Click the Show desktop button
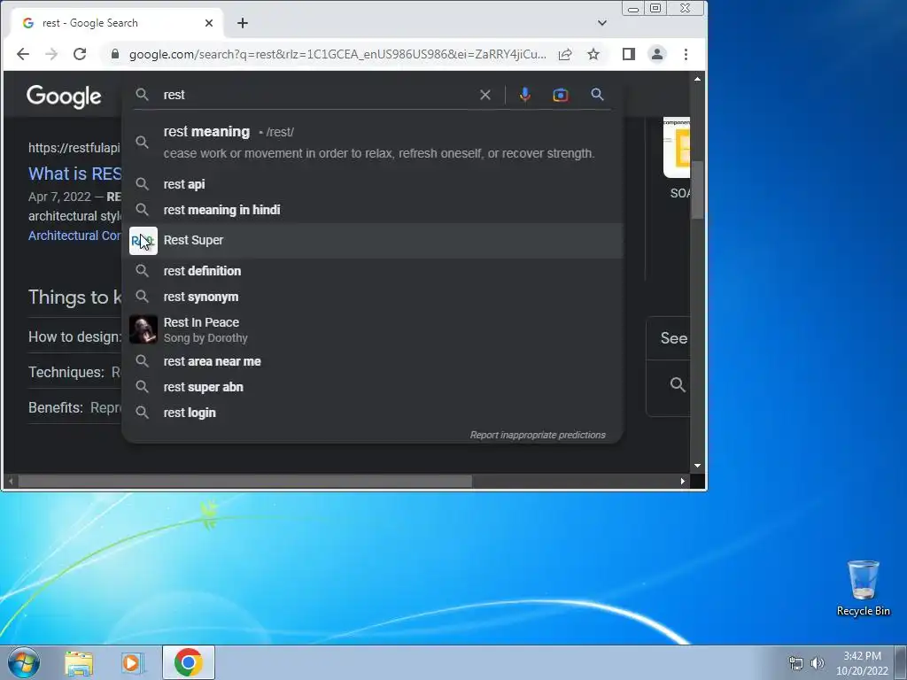Viewport: 907px width, 680px height. tap(901, 662)
